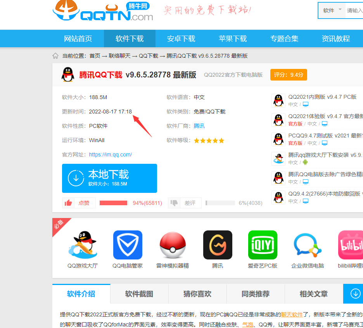The image size is (363, 328).
Task: Rate five stars by clicking the last star
Action: 221,141
